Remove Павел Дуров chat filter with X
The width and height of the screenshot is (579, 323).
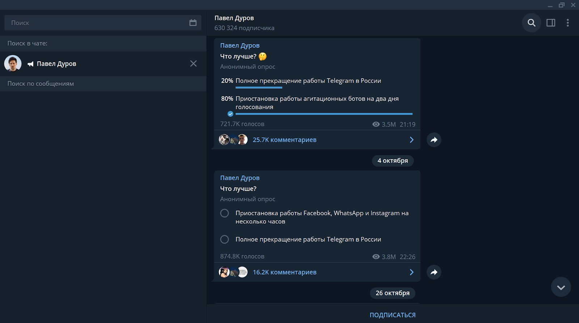point(194,64)
